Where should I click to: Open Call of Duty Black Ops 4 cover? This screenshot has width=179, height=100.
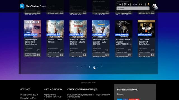[146, 29]
